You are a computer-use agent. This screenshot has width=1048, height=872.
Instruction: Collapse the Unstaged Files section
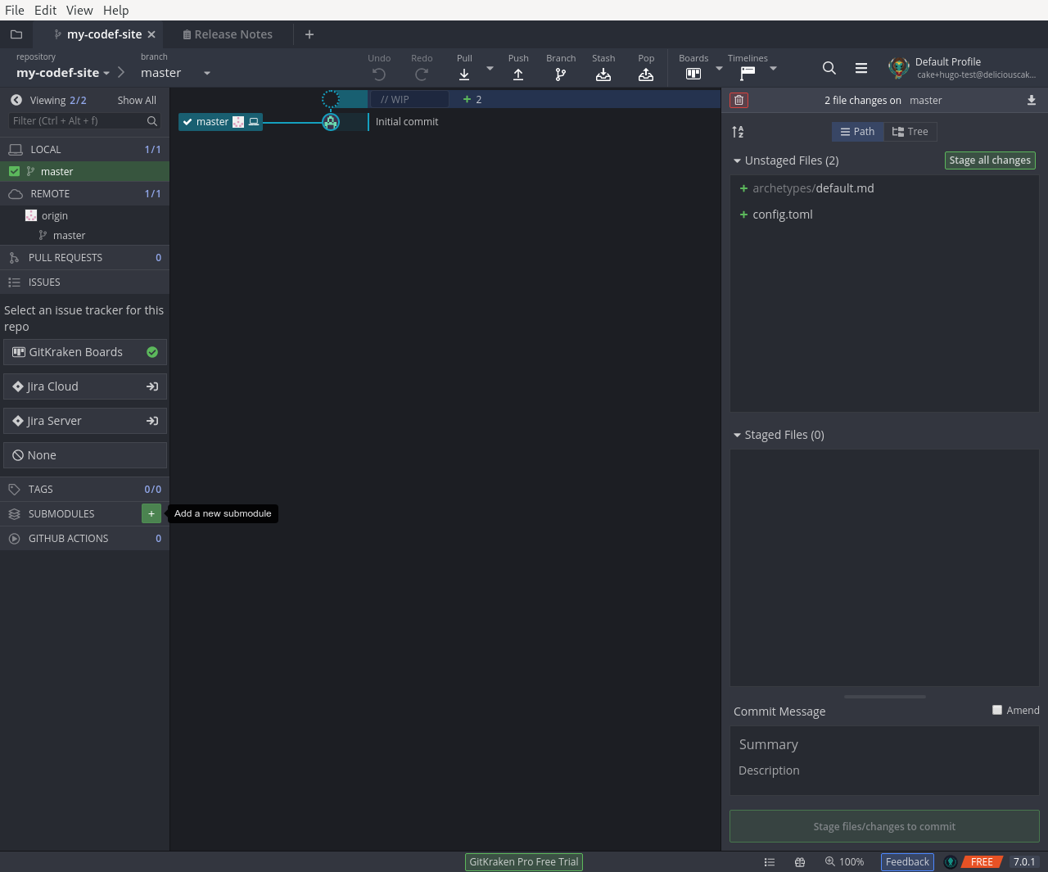tap(737, 160)
